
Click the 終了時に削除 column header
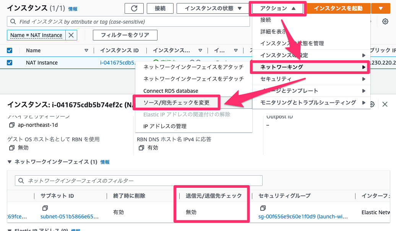129,196
